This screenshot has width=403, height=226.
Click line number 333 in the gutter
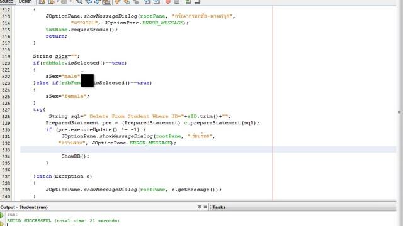(x=6, y=149)
